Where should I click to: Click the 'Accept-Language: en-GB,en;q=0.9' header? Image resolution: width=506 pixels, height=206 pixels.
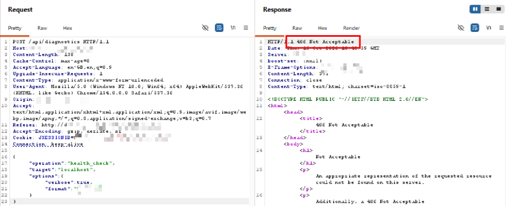pyautogui.click(x=62, y=67)
